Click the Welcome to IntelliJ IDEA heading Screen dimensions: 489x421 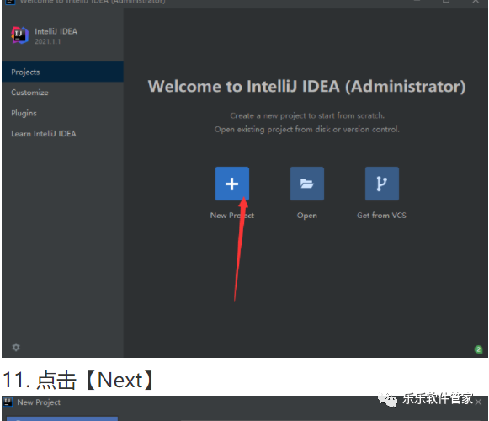click(x=306, y=86)
